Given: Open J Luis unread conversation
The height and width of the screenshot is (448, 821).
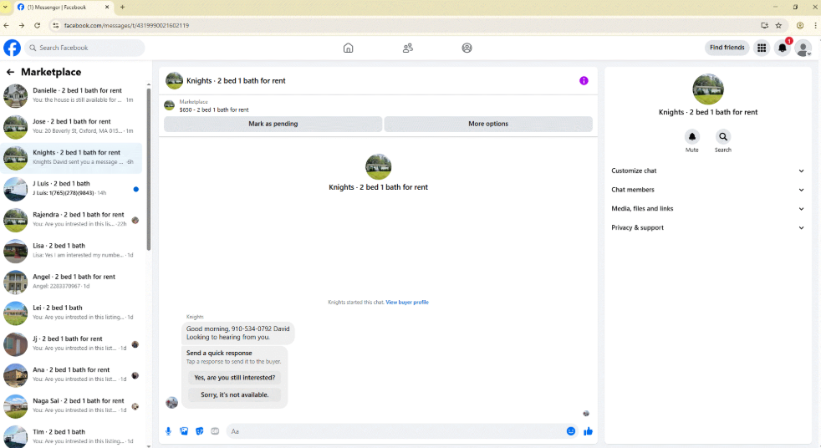Looking at the screenshot, I should click(72, 188).
